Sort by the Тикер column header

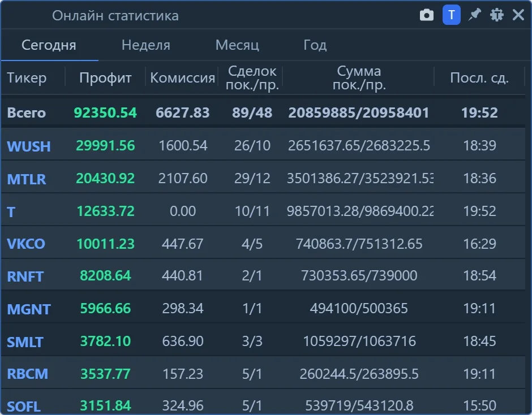click(27, 77)
